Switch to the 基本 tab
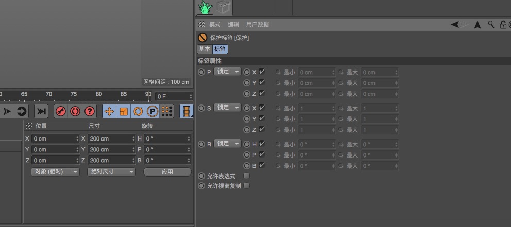 pos(205,49)
